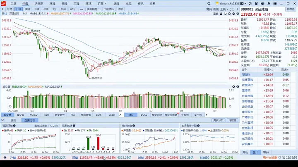Open the 自选 menu tab
This screenshot has width=298, height=167.
click(13, 4)
